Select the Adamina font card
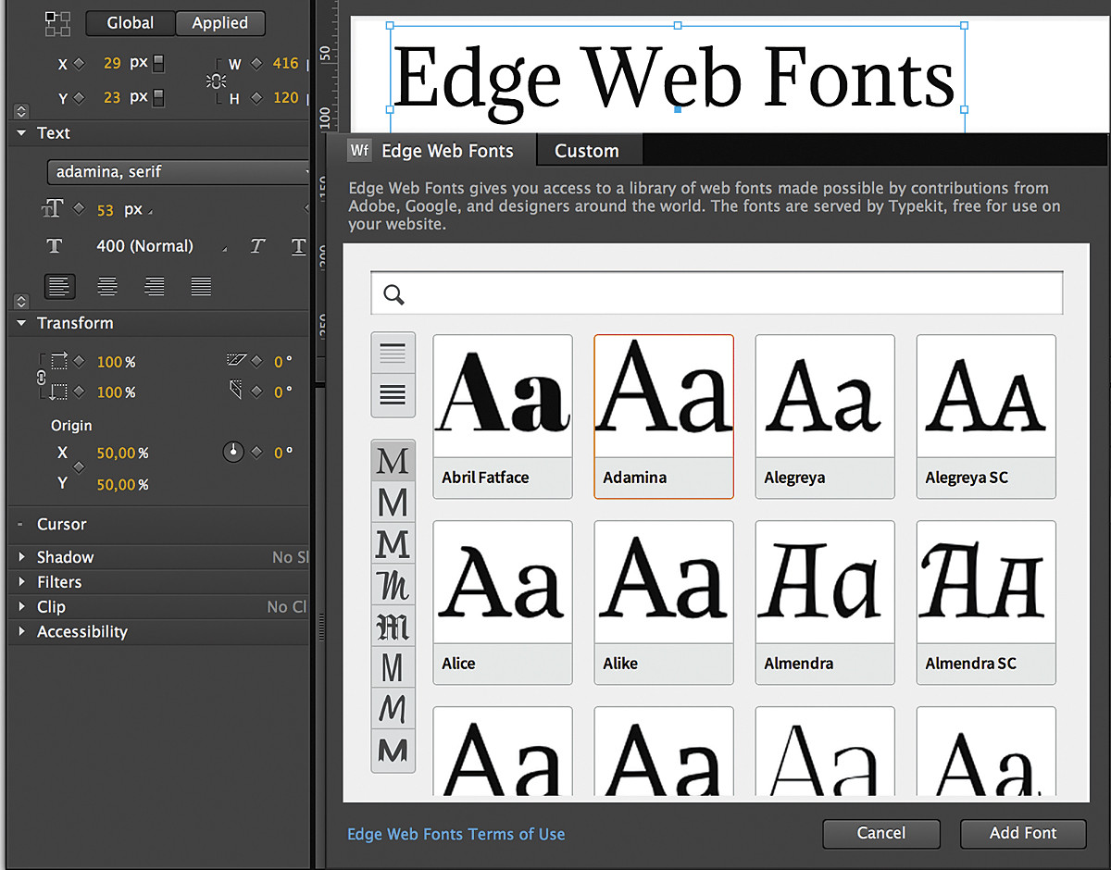This screenshot has height=870, width=1111. pyautogui.click(x=664, y=416)
